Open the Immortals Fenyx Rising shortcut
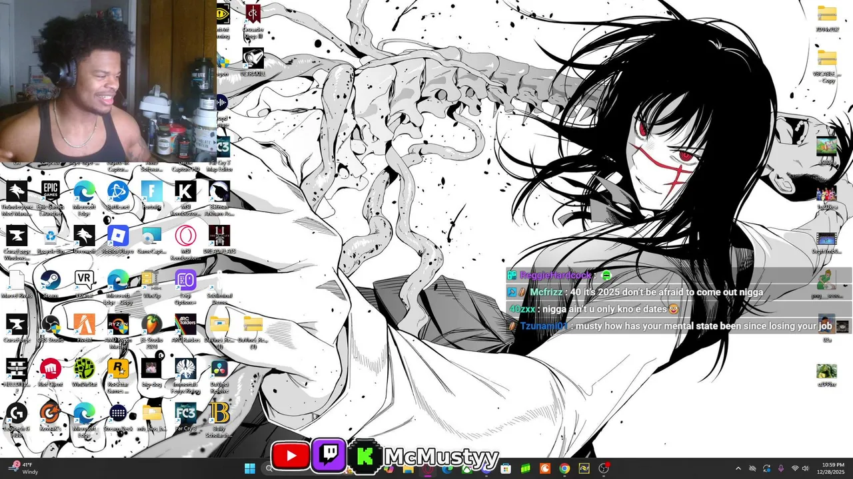This screenshot has height=479, width=853. coord(185,377)
